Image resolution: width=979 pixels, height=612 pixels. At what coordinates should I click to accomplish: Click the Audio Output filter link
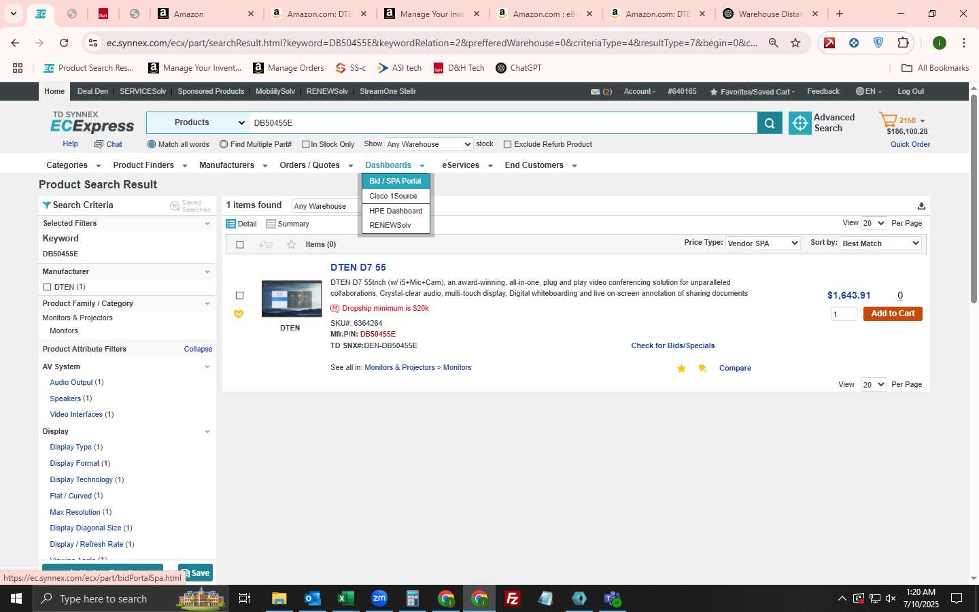(71, 382)
